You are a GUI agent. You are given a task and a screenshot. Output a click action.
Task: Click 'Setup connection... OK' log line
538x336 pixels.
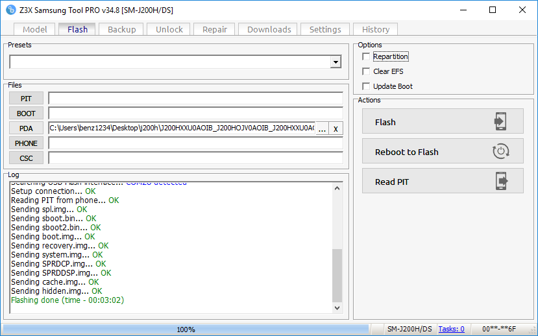[x=53, y=191]
